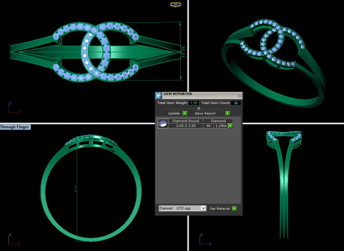Viewport: 344px width, 251px height.
Task: Click the 'Through Finger' viewport label
Action: [x=15, y=127]
